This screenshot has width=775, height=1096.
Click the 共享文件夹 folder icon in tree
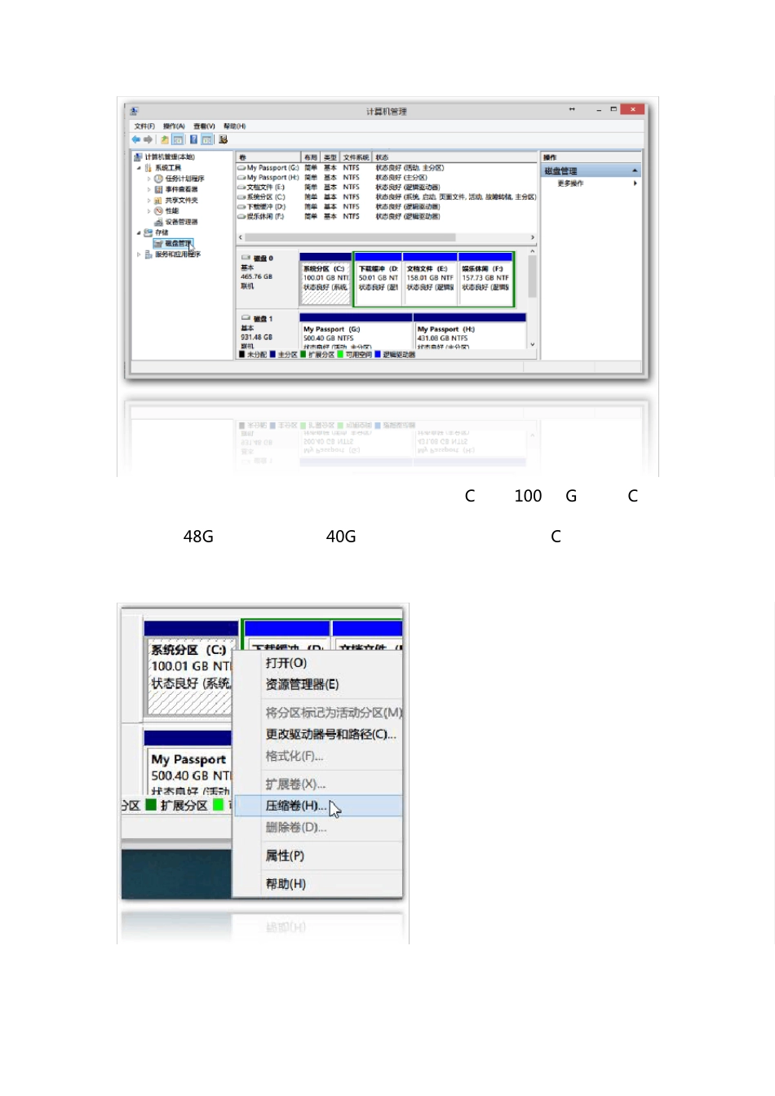pyautogui.click(x=159, y=200)
